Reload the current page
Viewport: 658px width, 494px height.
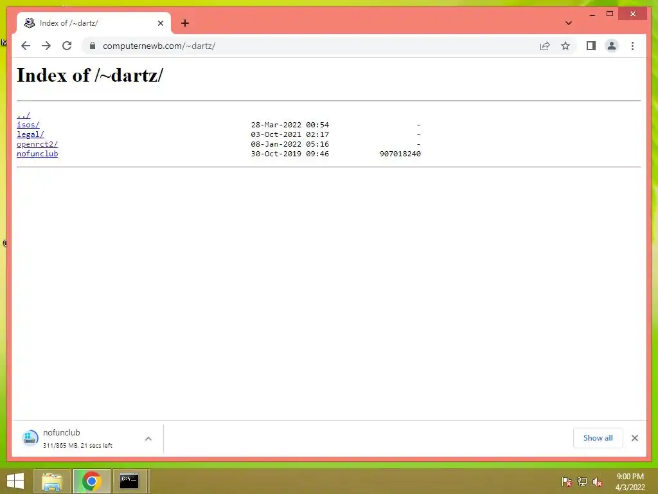tap(67, 46)
